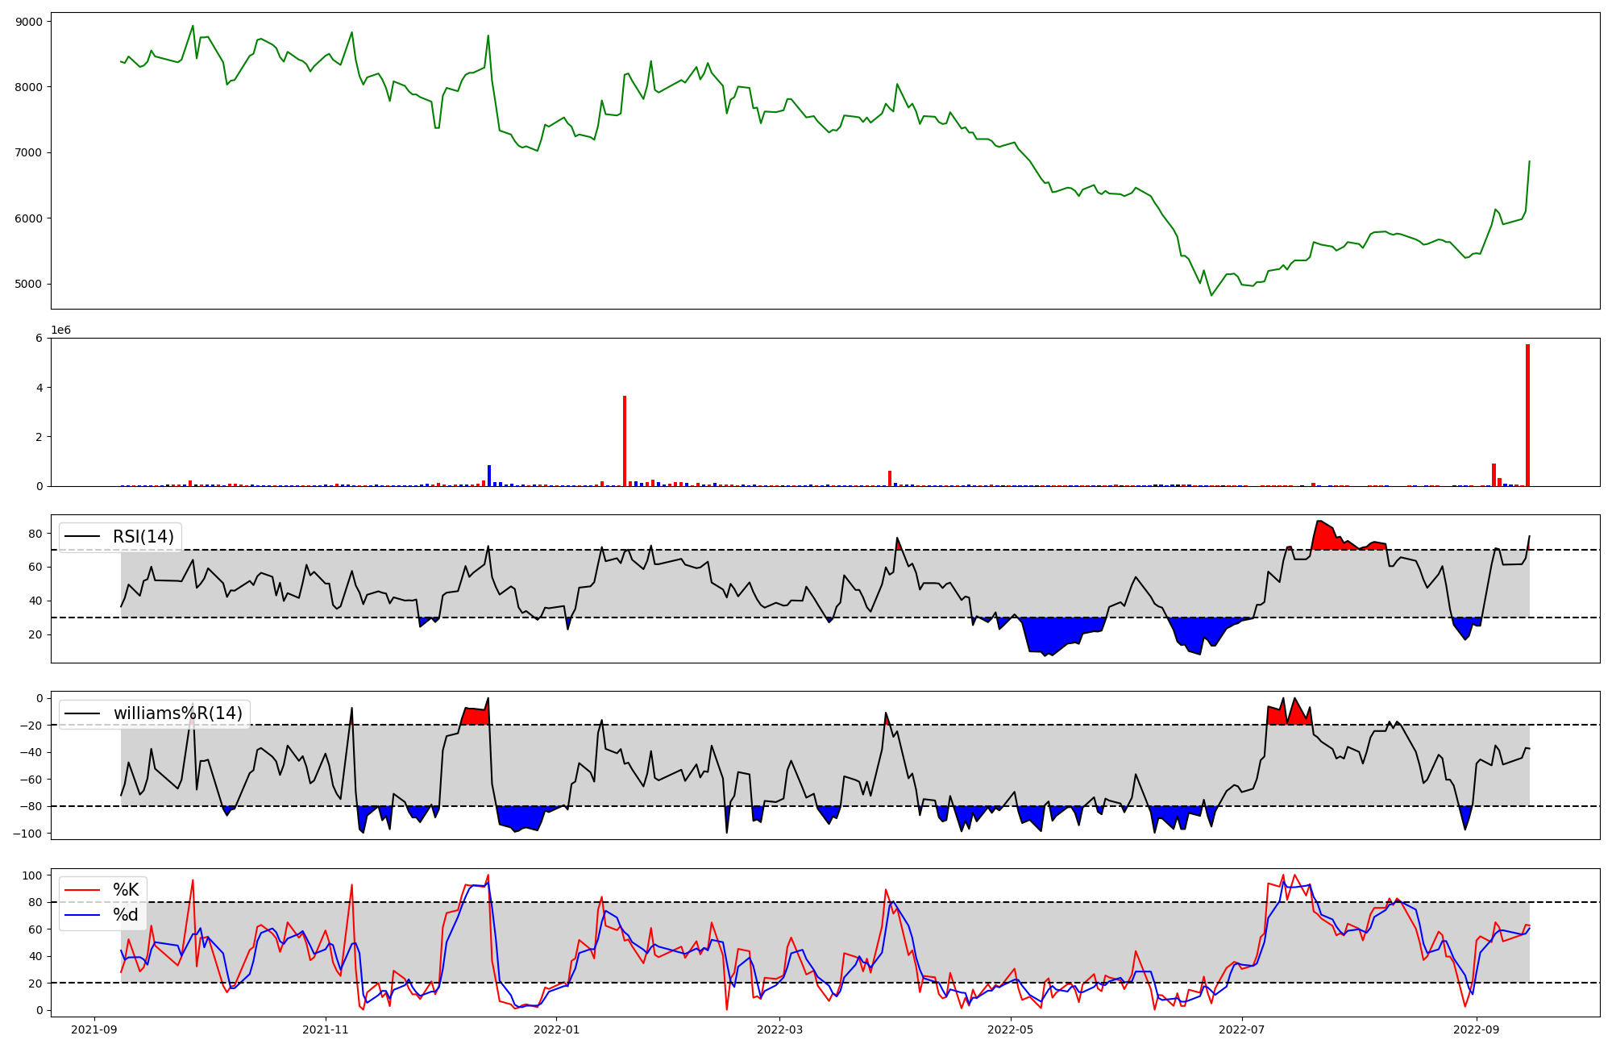This screenshot has height=1048, width=1612.
Task: Click the %d legend text
Action: click(x=126, y=915)
